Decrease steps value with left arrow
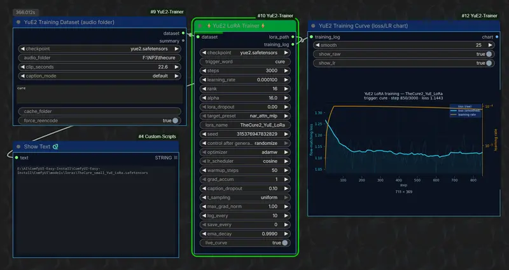Screen dimensions: 509x270 [204, 71]
